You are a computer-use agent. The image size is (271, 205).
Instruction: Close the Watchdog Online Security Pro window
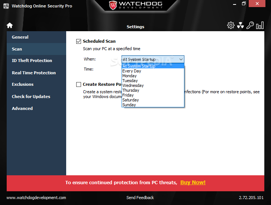tap(257, 4)
